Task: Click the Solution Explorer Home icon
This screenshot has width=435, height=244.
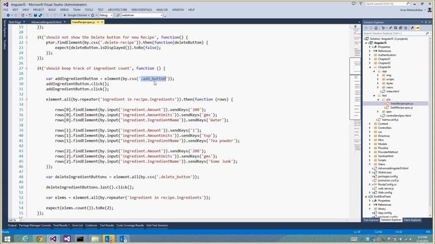Action: [x=376, y=28]
